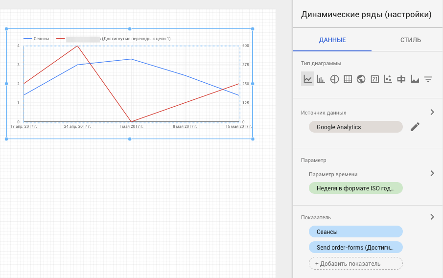
Task: Open the ДАННЫЕ tab
Action: coord(332,40)
